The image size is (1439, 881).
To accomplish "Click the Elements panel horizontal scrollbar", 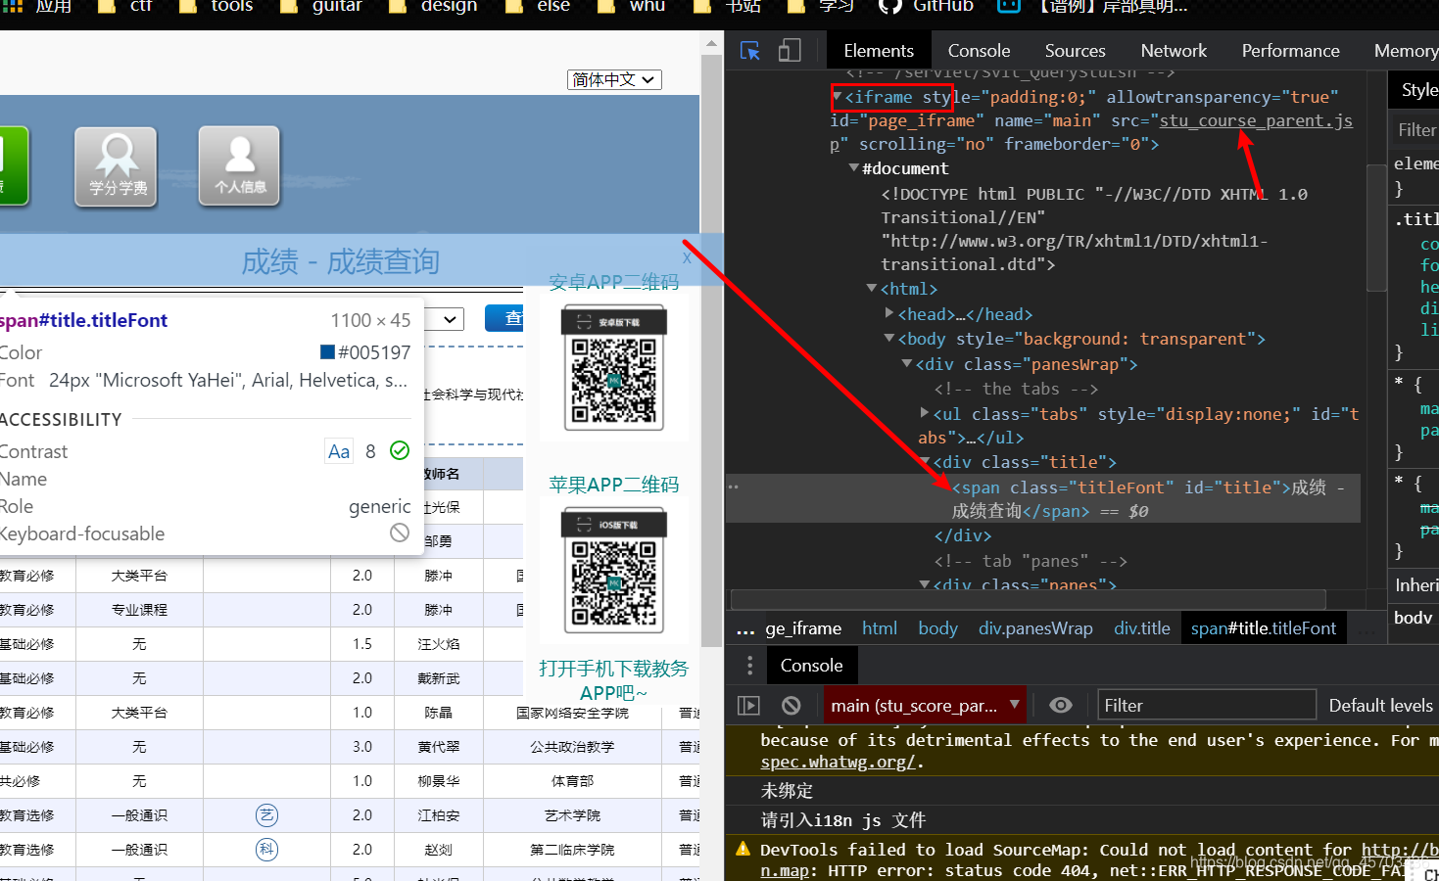I will click(1029, 598).
